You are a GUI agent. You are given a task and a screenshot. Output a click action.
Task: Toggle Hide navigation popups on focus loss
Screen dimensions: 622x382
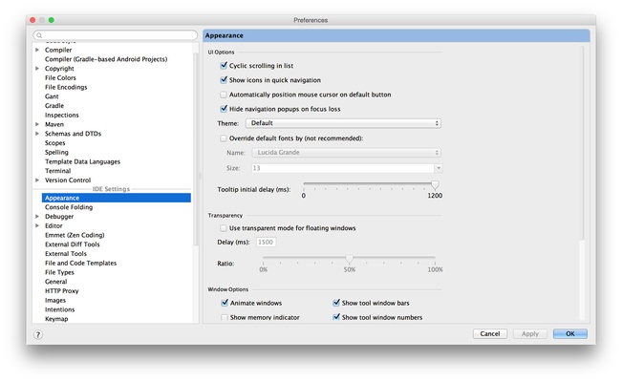(x=224, y=109)
